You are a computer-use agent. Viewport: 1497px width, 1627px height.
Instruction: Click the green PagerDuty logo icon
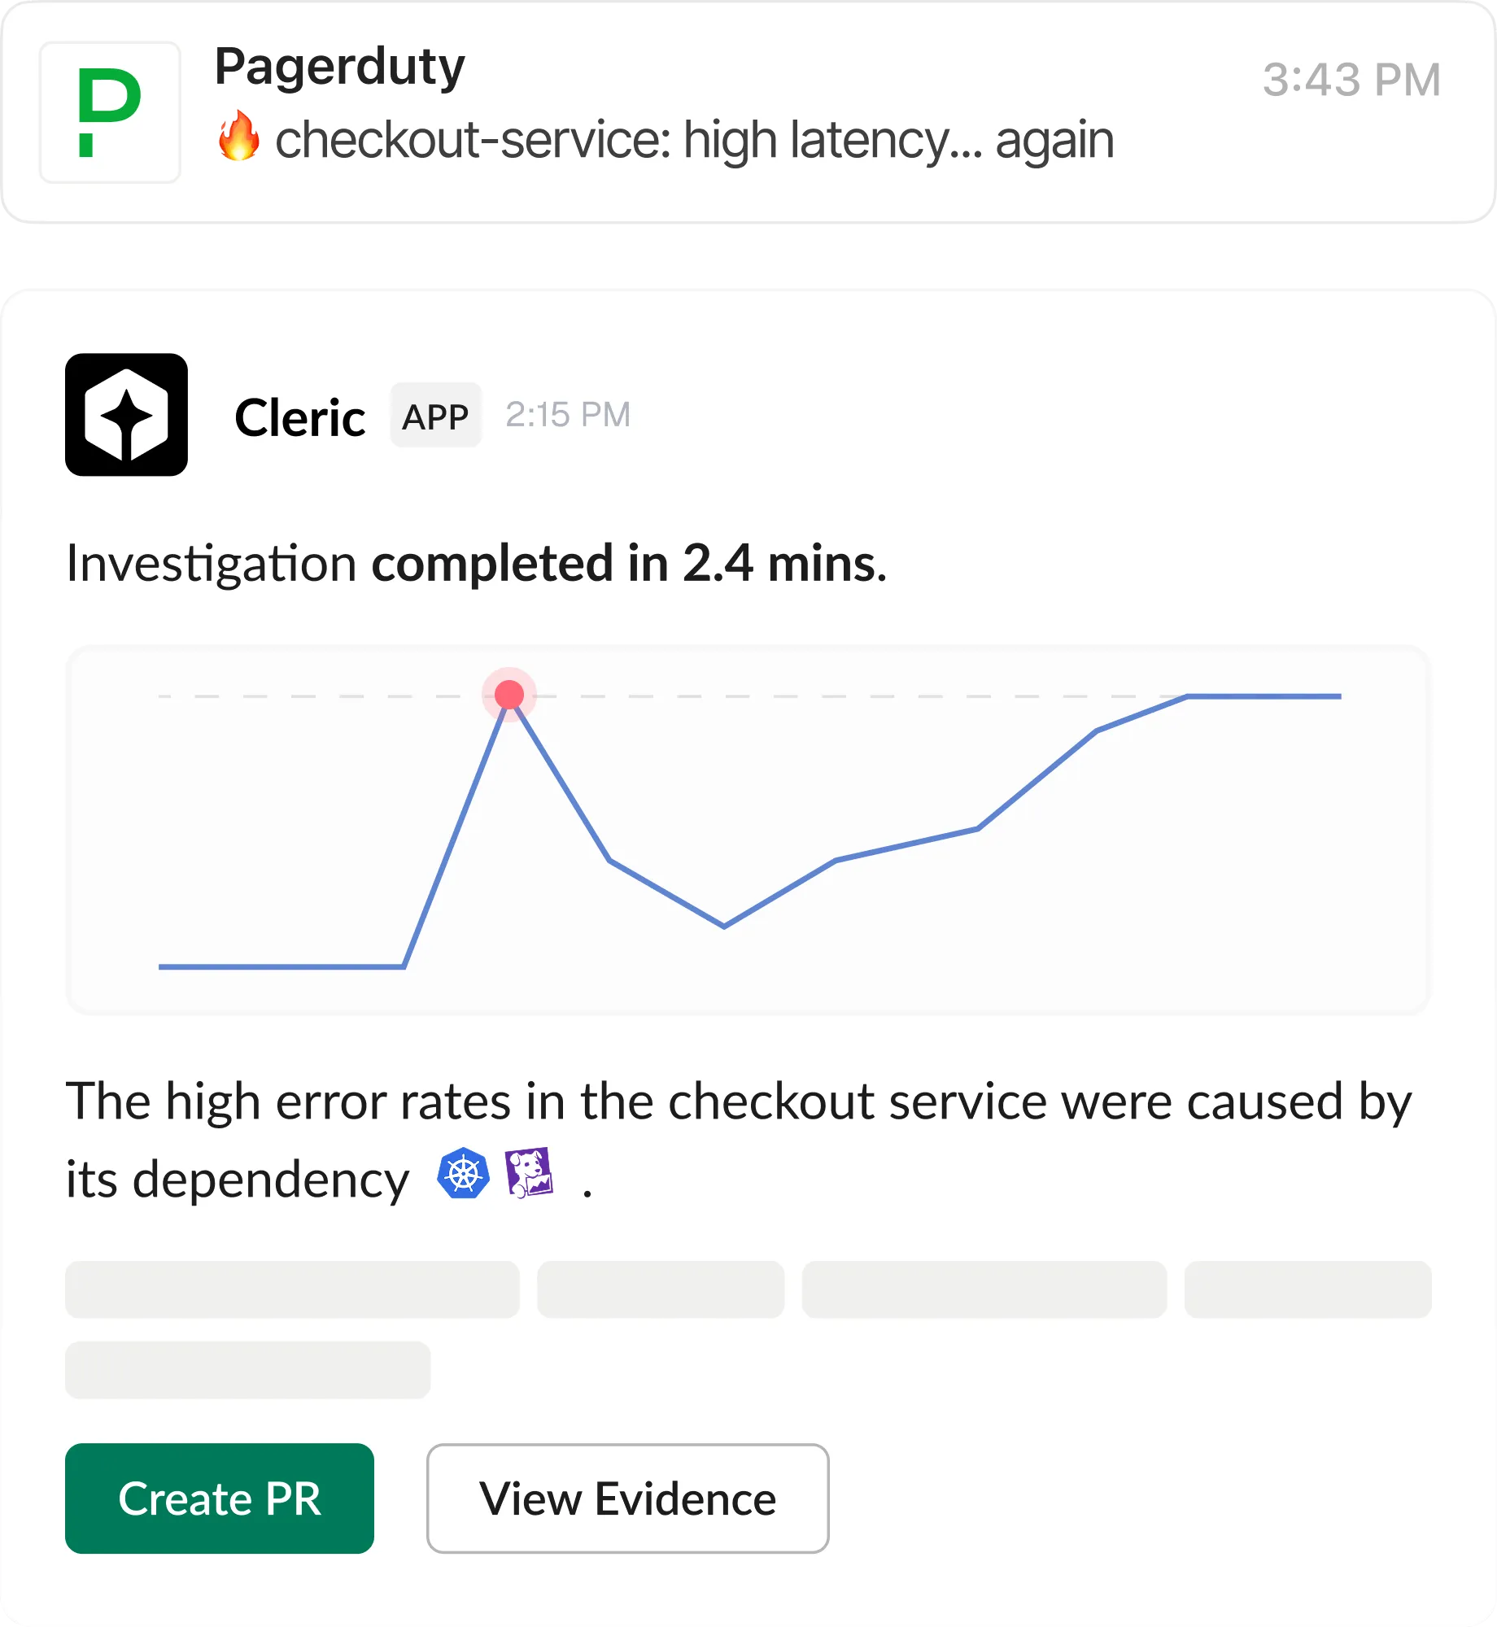110,112
